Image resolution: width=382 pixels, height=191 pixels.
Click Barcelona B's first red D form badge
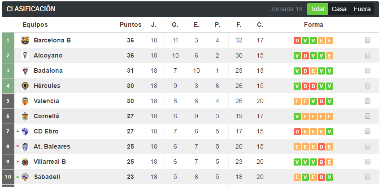click(x=297, y=41)
